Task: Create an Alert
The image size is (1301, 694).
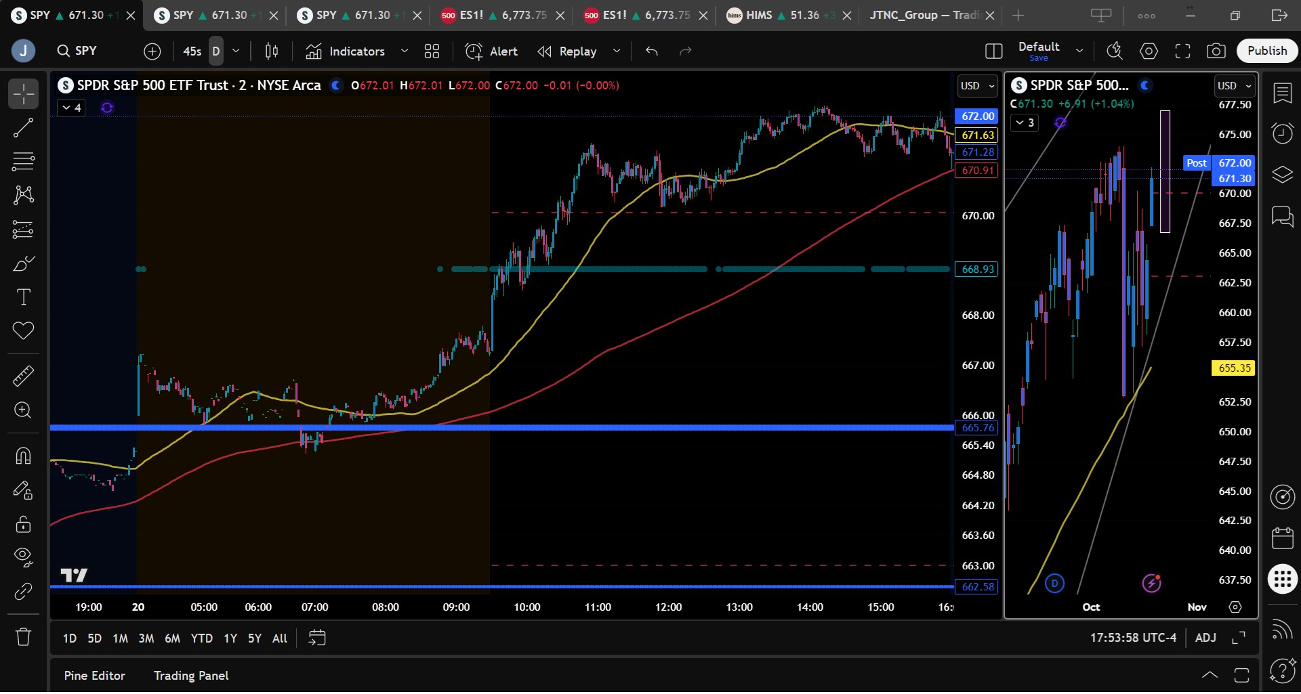Action: click(492, 51)
